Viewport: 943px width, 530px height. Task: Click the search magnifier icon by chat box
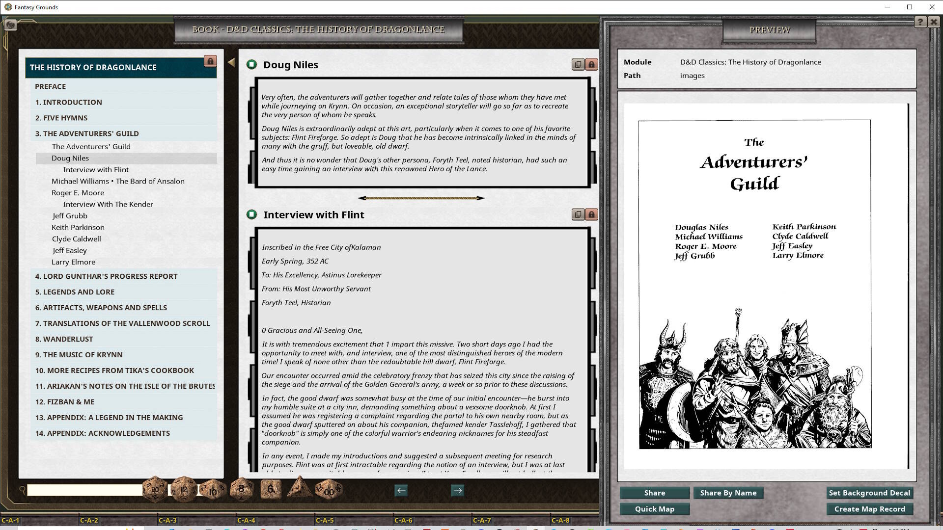tap(22, 490)
